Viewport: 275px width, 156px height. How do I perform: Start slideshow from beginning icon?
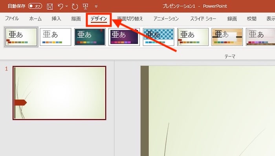85,6
